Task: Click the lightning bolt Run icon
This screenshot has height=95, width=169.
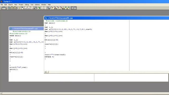Action: (20, 8)
